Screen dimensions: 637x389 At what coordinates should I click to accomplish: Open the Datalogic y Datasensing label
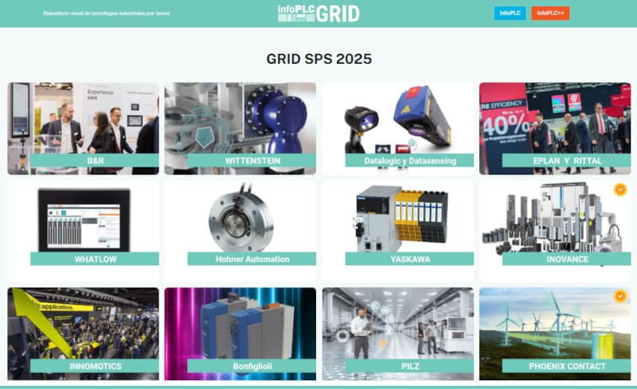coord(409,160)
